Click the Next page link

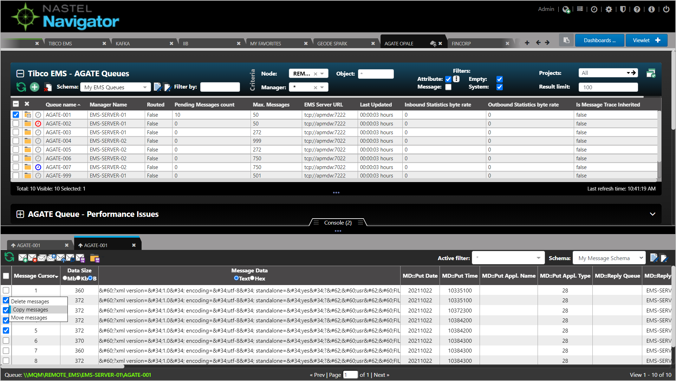point(381,375)
